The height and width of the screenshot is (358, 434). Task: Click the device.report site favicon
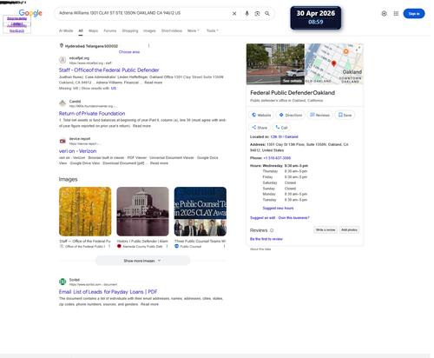click(62, 141)
